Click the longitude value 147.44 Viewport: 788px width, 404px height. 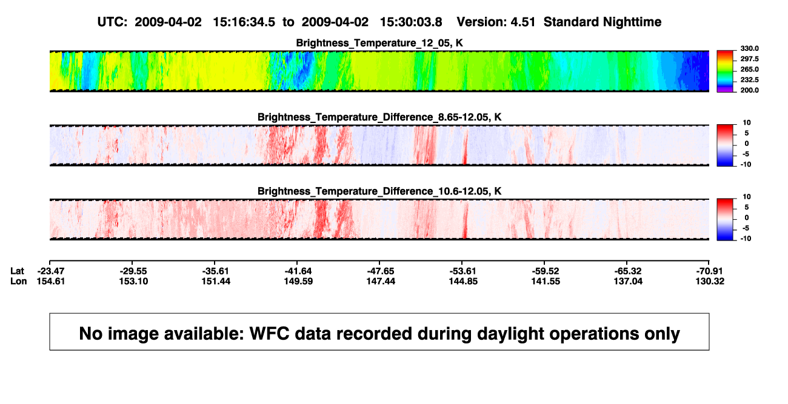381,281
